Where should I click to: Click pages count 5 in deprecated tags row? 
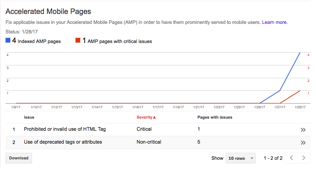[x=199, y=142]
